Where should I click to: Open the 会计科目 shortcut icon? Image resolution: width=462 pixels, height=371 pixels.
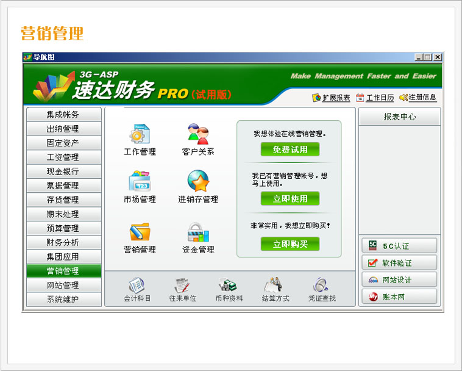tap(137, 286)
